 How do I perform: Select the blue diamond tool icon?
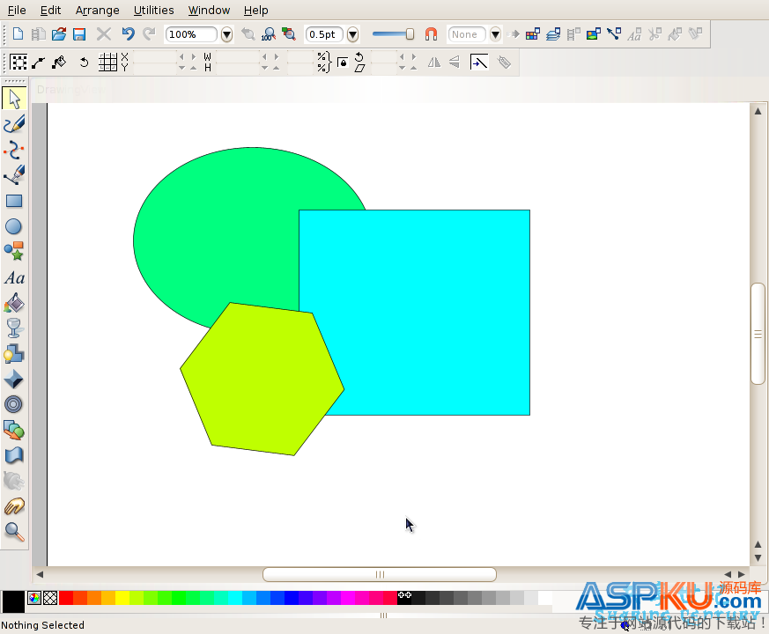pos(14,379)
